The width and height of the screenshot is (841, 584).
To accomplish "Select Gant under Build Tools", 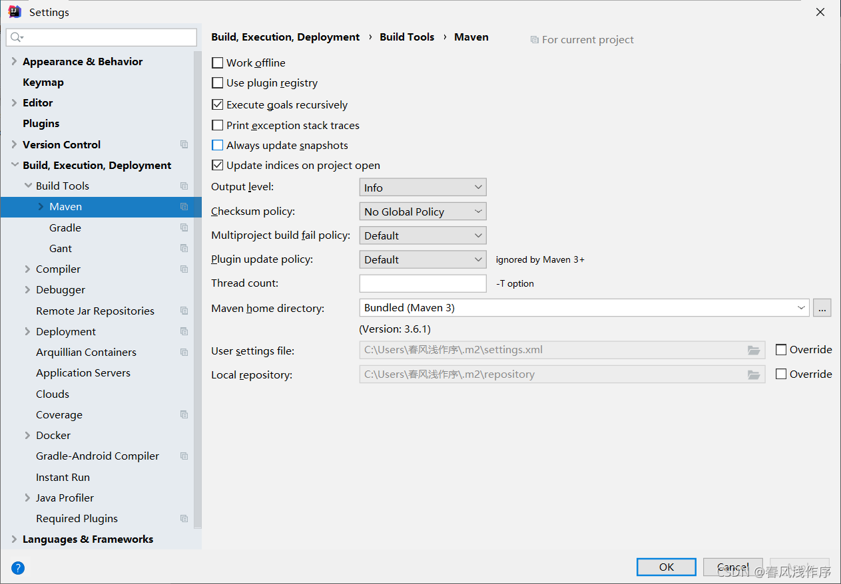I will pyautogui.click(x=61, y=248).
